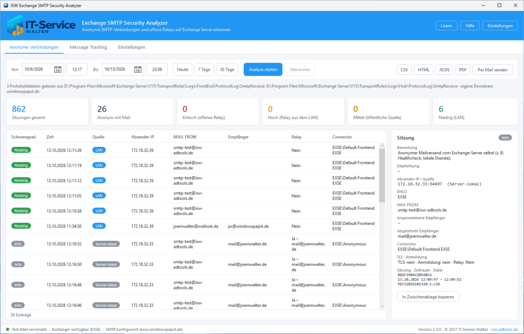The width and height of the screenshot is (524, 334).
Task: Click the 26 Anonym mit Mail card
Action: click(133, 112)
